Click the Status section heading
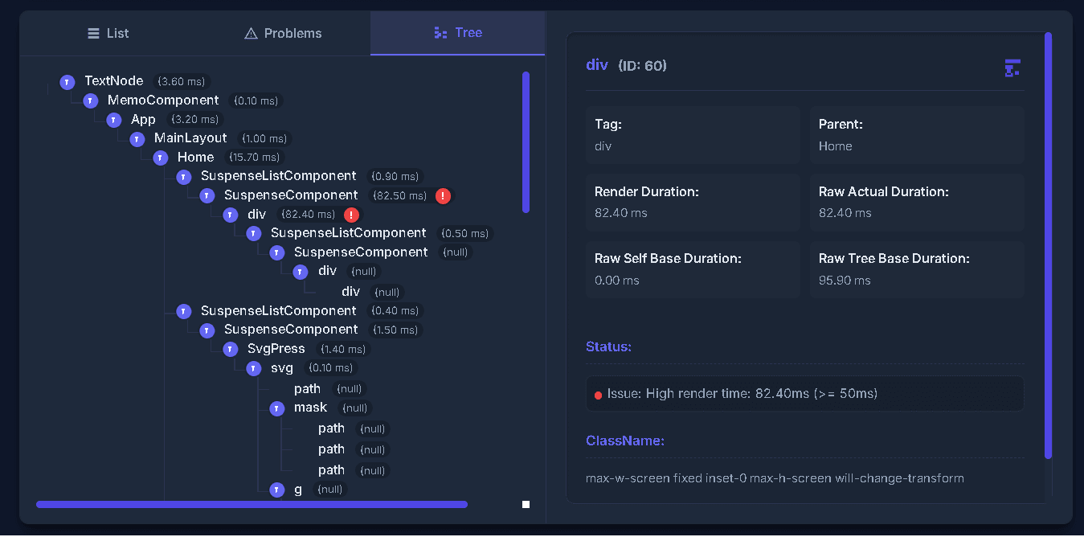 609,347
